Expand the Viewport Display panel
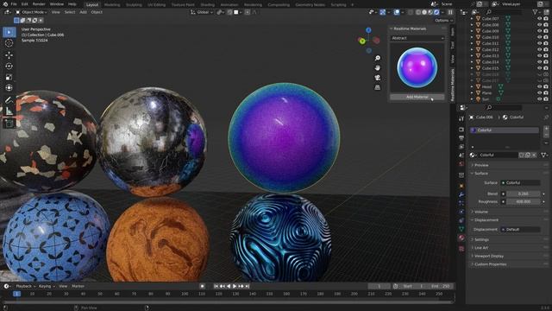Viewport: 552px width, 311px height. click(x=488, y=256)
